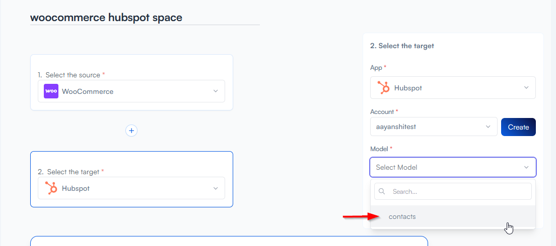Image resolution: width=556 pixels, height=246 pixels.
Task: Type in the Search field of the model list
Action: coord(458,191)
